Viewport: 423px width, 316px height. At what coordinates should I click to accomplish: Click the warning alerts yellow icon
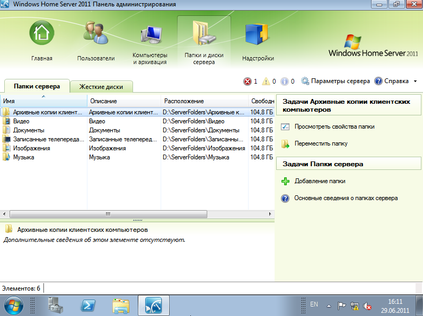tap(266, 82)
